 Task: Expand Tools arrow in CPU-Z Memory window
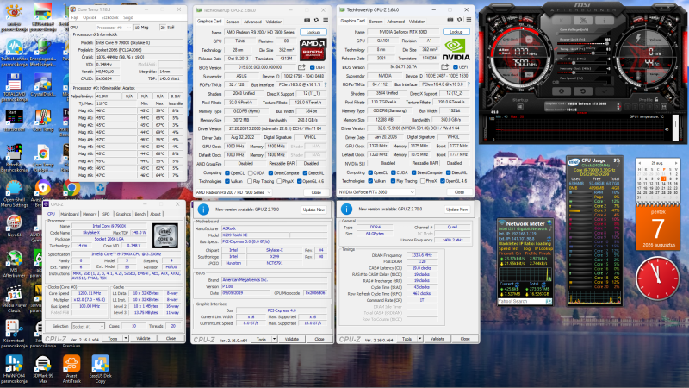[420, 339]
